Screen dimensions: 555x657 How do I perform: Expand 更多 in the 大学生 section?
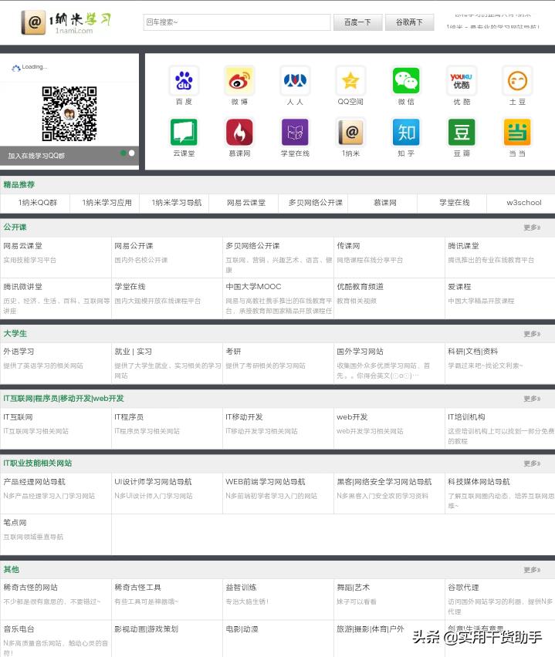532,334
